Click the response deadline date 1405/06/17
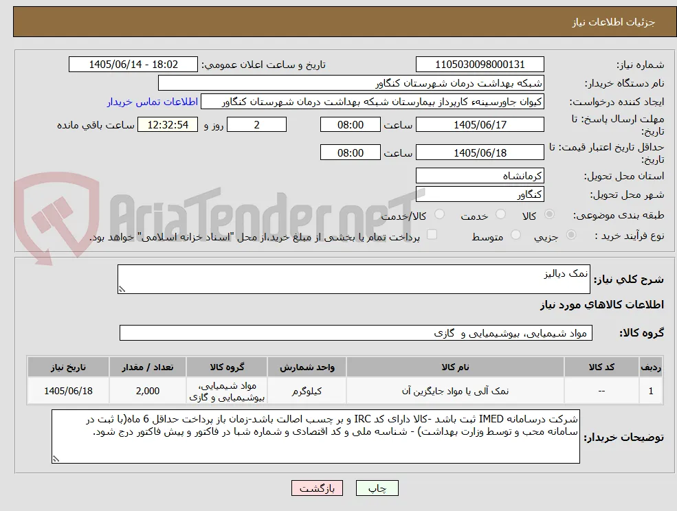This screenshot has height=511, width=677. point(480,125)
